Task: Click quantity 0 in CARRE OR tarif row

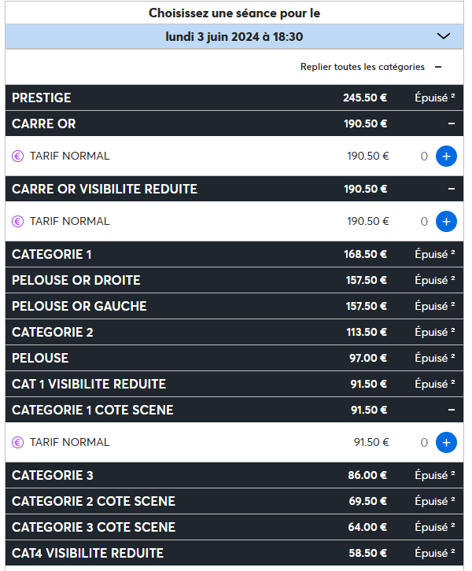Action: [x=424, y=157]
